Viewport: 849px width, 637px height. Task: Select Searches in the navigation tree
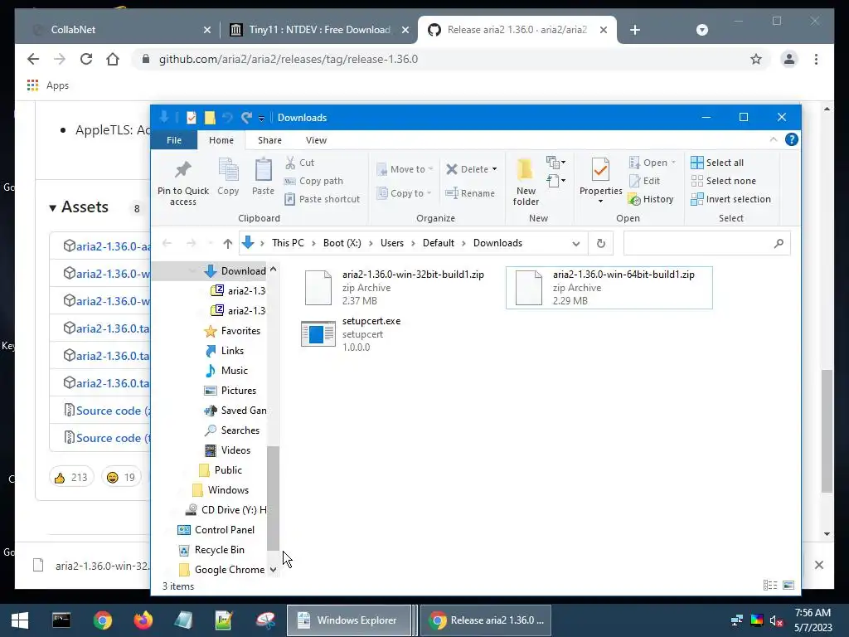click(x=233, y=430)
